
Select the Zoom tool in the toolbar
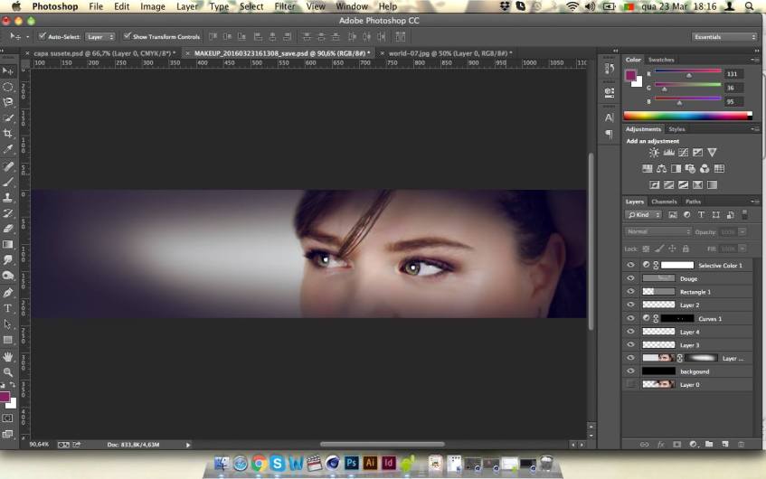(x=8, y=371)
